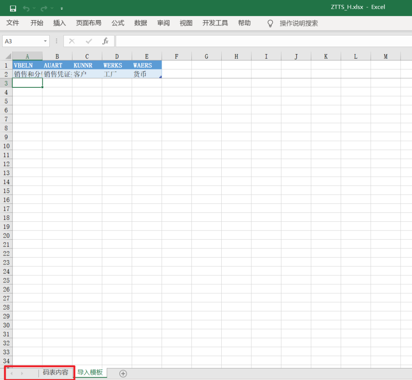The height and width of the screenshot is (380, 412).
Task: Open the 数据 ribbon tab
Action: pos(140,23)
